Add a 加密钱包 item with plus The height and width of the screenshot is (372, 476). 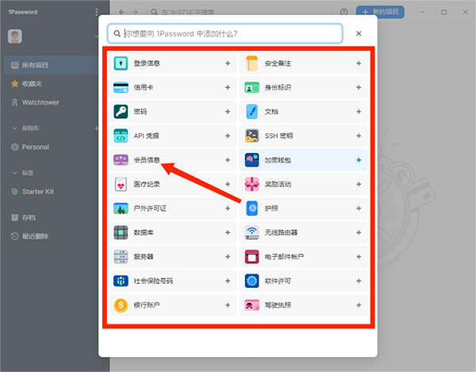click(359, 160)
